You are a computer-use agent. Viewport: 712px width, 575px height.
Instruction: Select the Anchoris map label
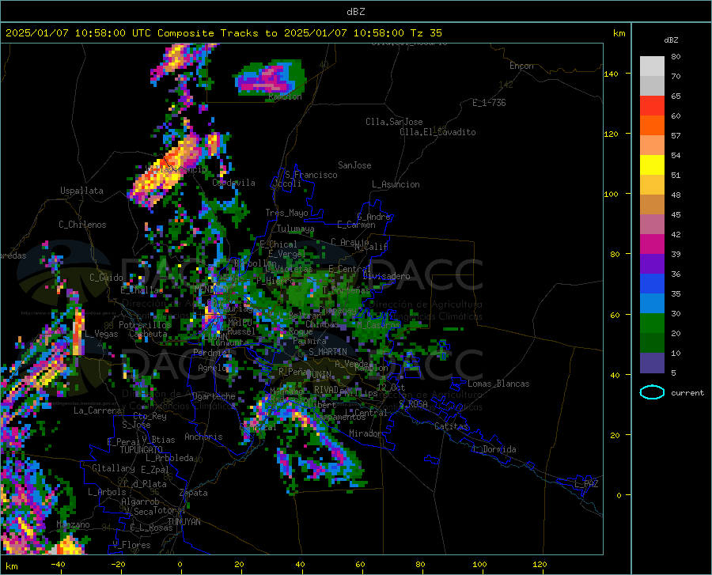(x=203, y=437)
